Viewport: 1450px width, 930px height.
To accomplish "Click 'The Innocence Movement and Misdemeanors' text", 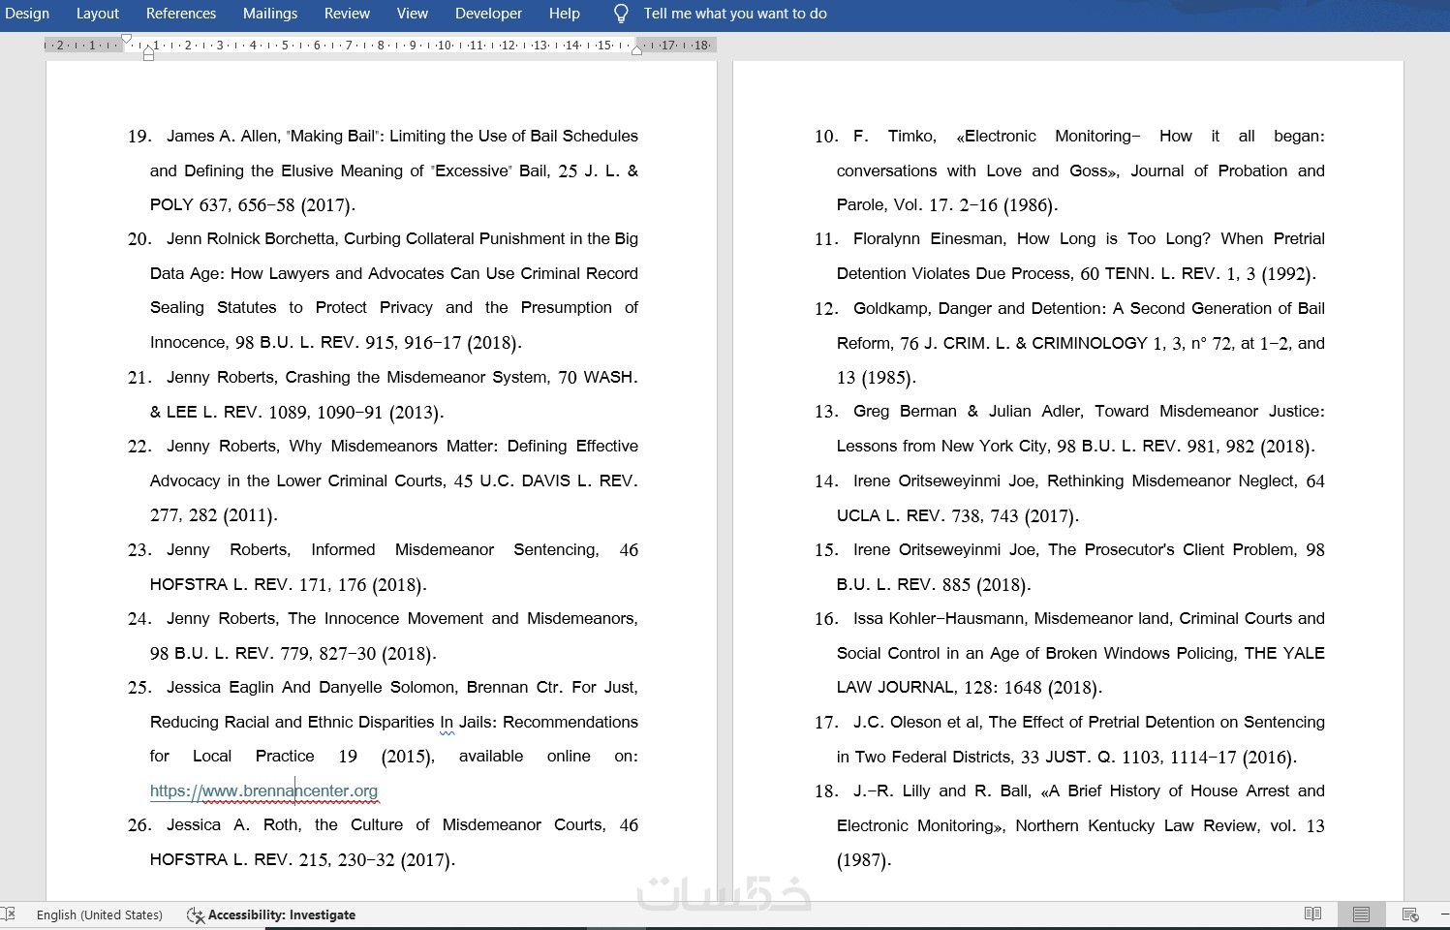I will coord(461,618).
